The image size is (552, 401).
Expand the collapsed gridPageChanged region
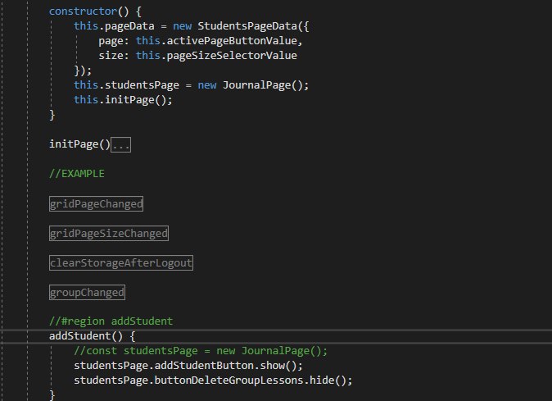point(96,203)
